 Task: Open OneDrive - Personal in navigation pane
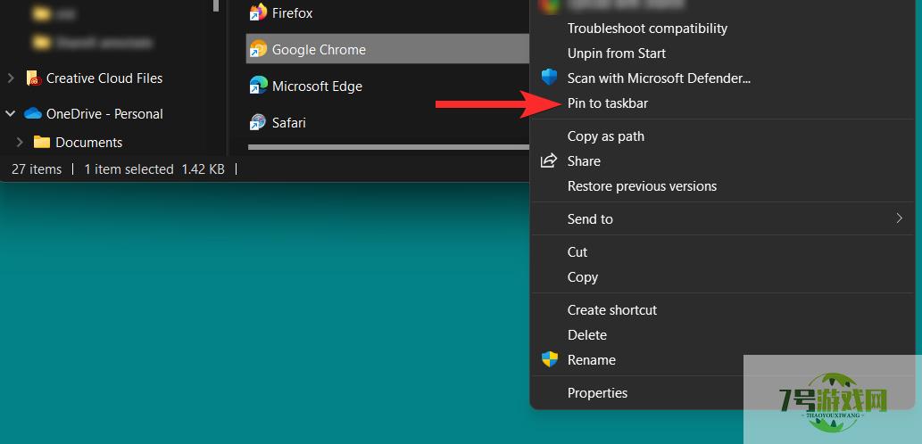pos(104,113)
